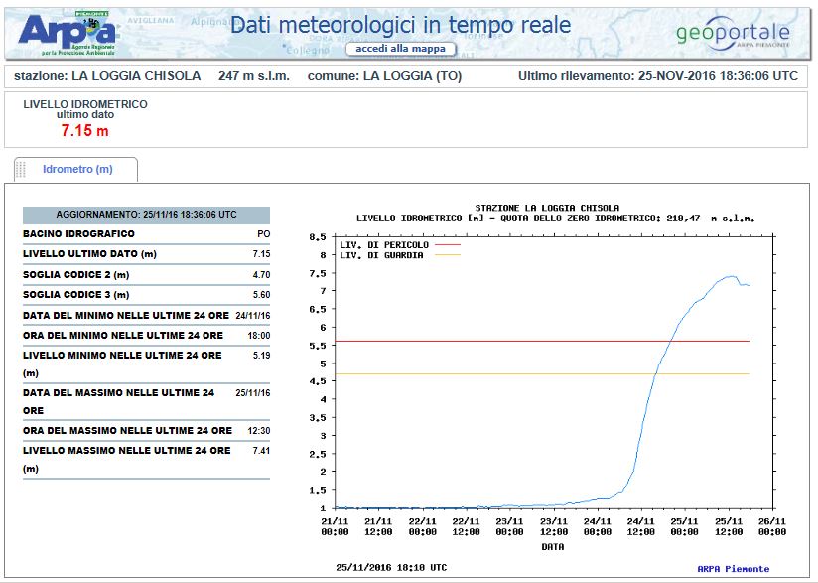Click the "SOGLIA CODICE 3 (m)" label

click(x=76, y=294)
